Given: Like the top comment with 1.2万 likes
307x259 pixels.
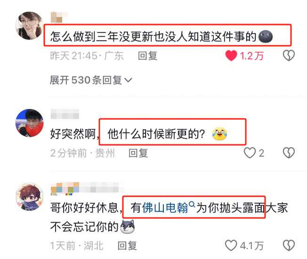Looking at the screenshot, I should 231,56.
